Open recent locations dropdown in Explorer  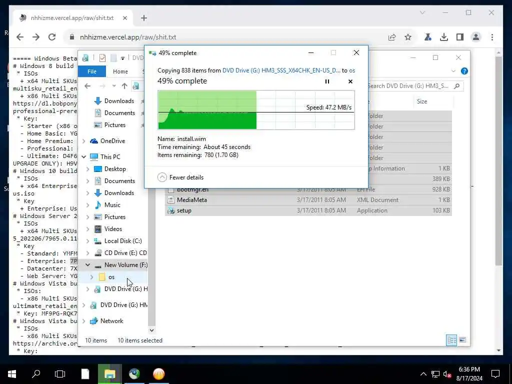pyautogui.click(x=113, y=86)
